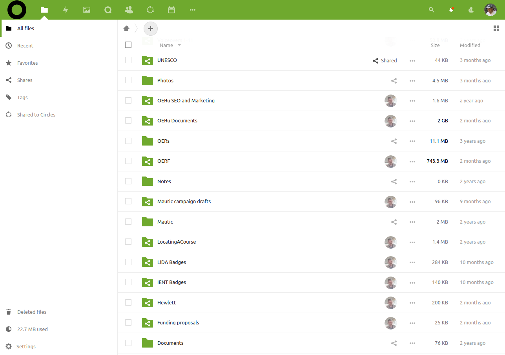The height and width of the screenshot is (355, 505).
Task: Check the box for the Photos folder
Action: point(128,80)
